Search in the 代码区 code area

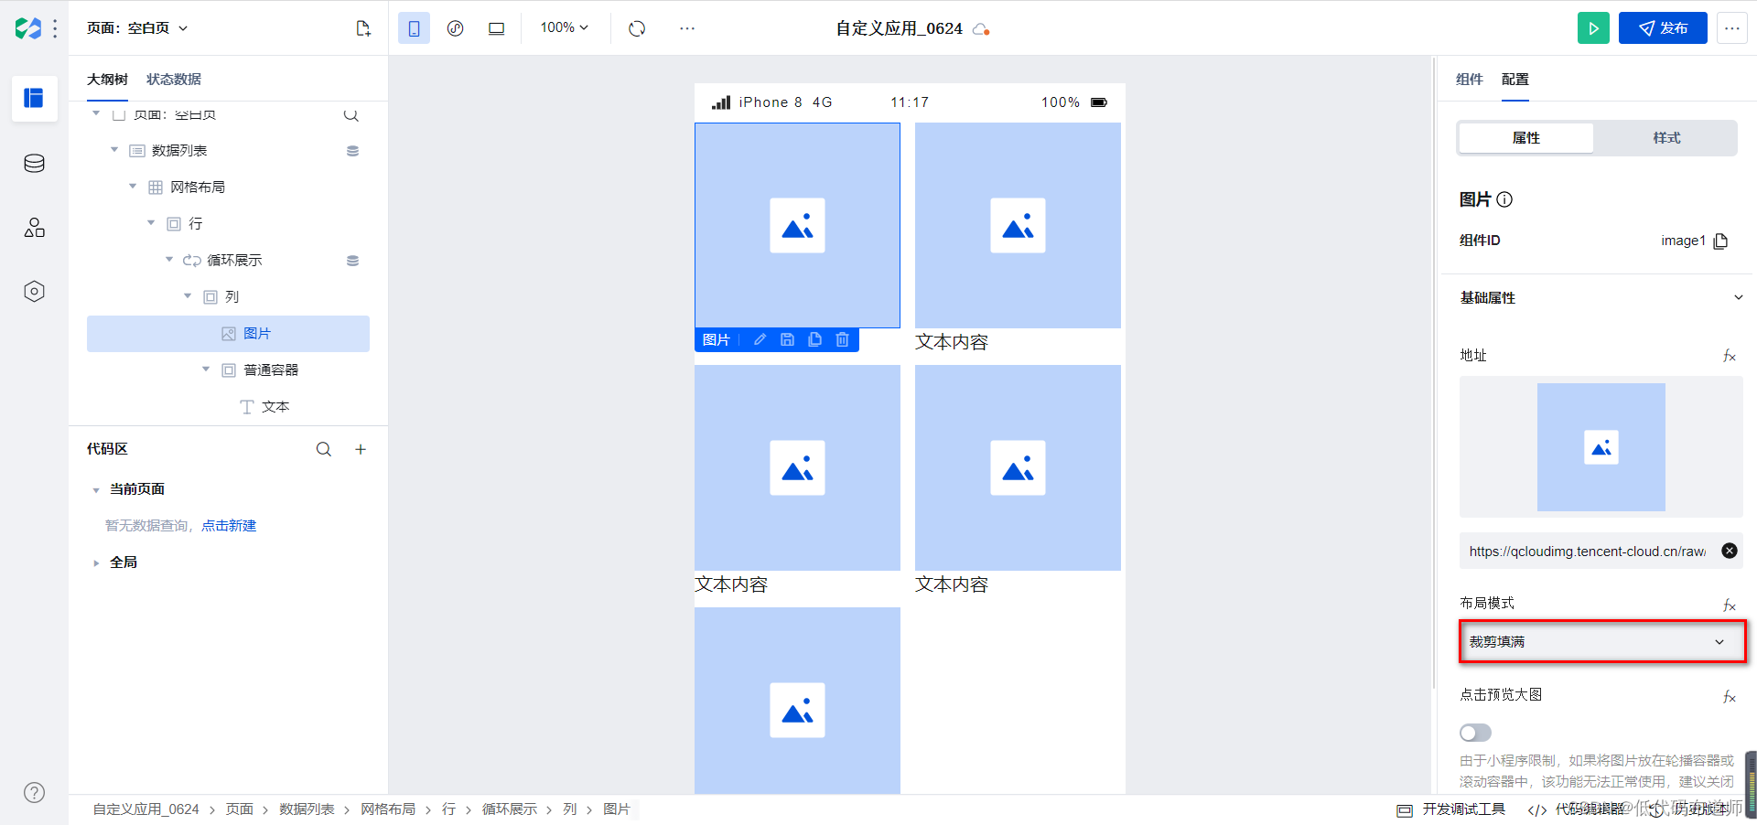coord(324,449)
